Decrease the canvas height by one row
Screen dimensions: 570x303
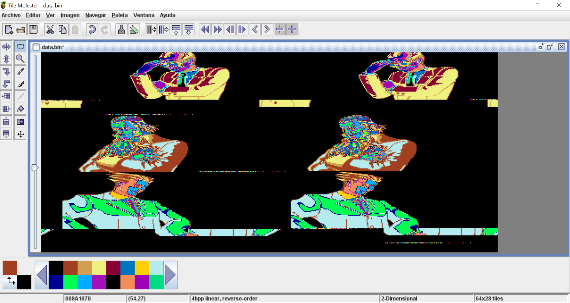(176, 29)
